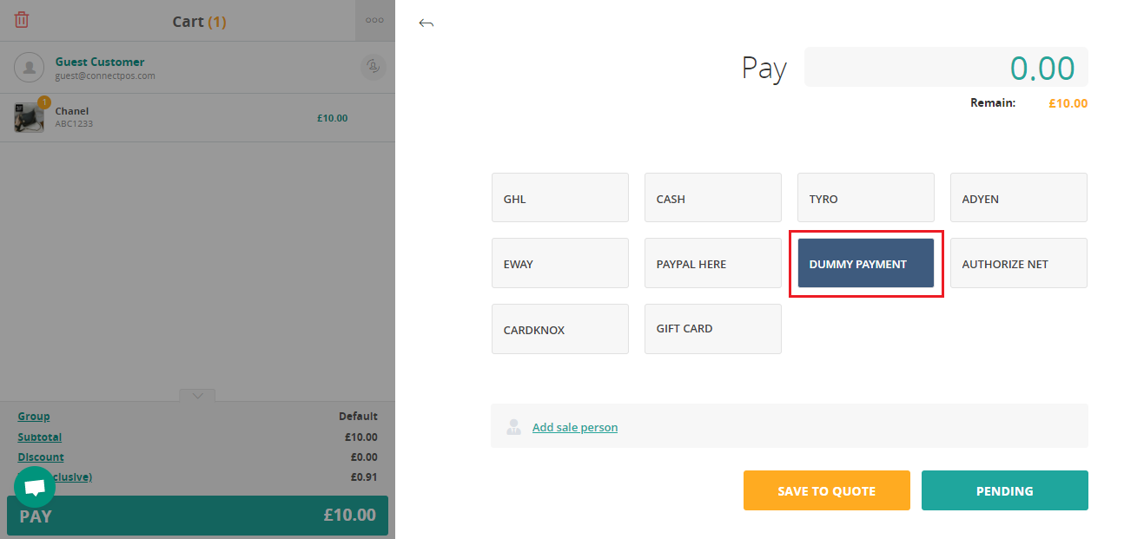
Task: Click the back arrow icon
Action: click(x=426, y=23)
